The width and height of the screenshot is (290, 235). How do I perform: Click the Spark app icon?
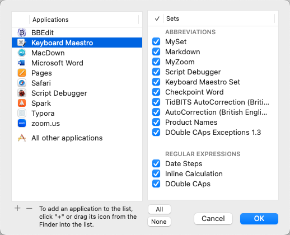click(22, 103)
